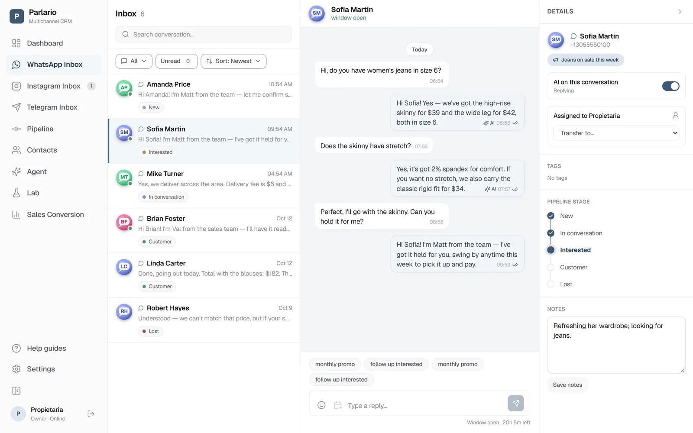Viewport: 693px width, 433px height.
Task: Focus the Search conversation field
Action: click(204, 34)
